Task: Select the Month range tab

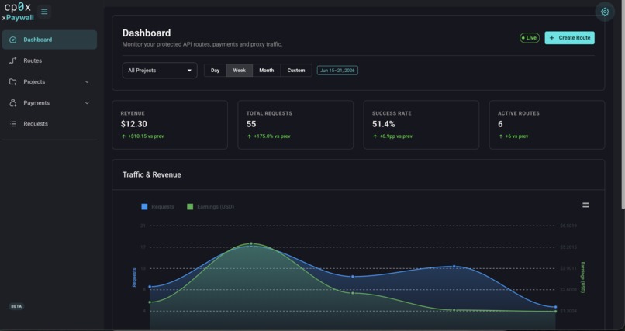Action: point(266,70)
